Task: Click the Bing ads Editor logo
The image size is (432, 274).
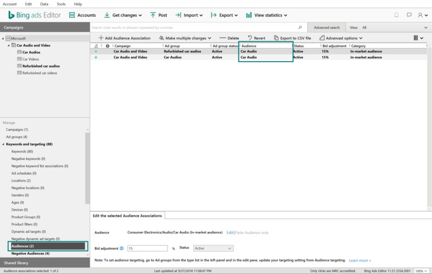Action: pos(35,15)
